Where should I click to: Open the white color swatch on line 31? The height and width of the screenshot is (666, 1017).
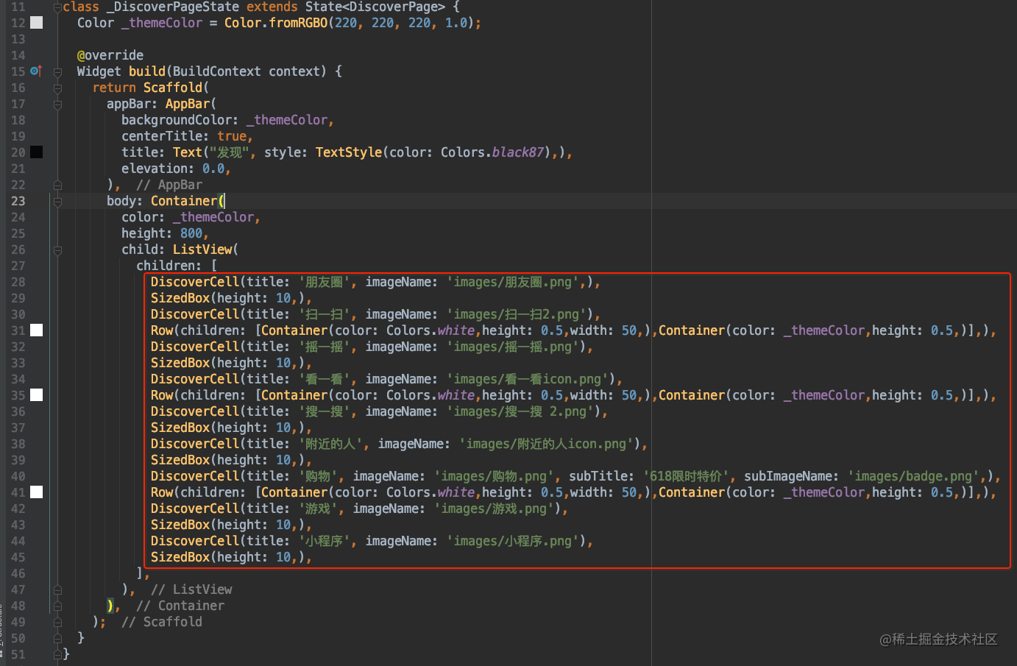tap(36, 330)
